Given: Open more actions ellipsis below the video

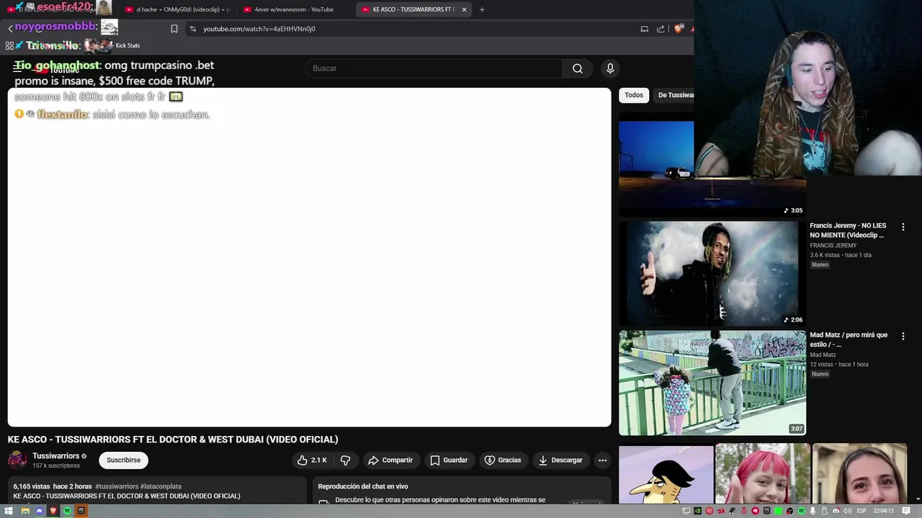Looking at the screenshot, I should (602, 460).
